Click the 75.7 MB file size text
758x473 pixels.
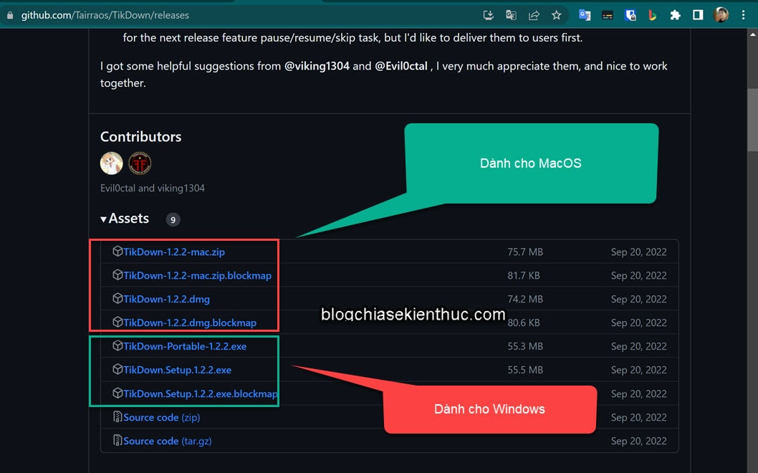[x=525, y=252]
